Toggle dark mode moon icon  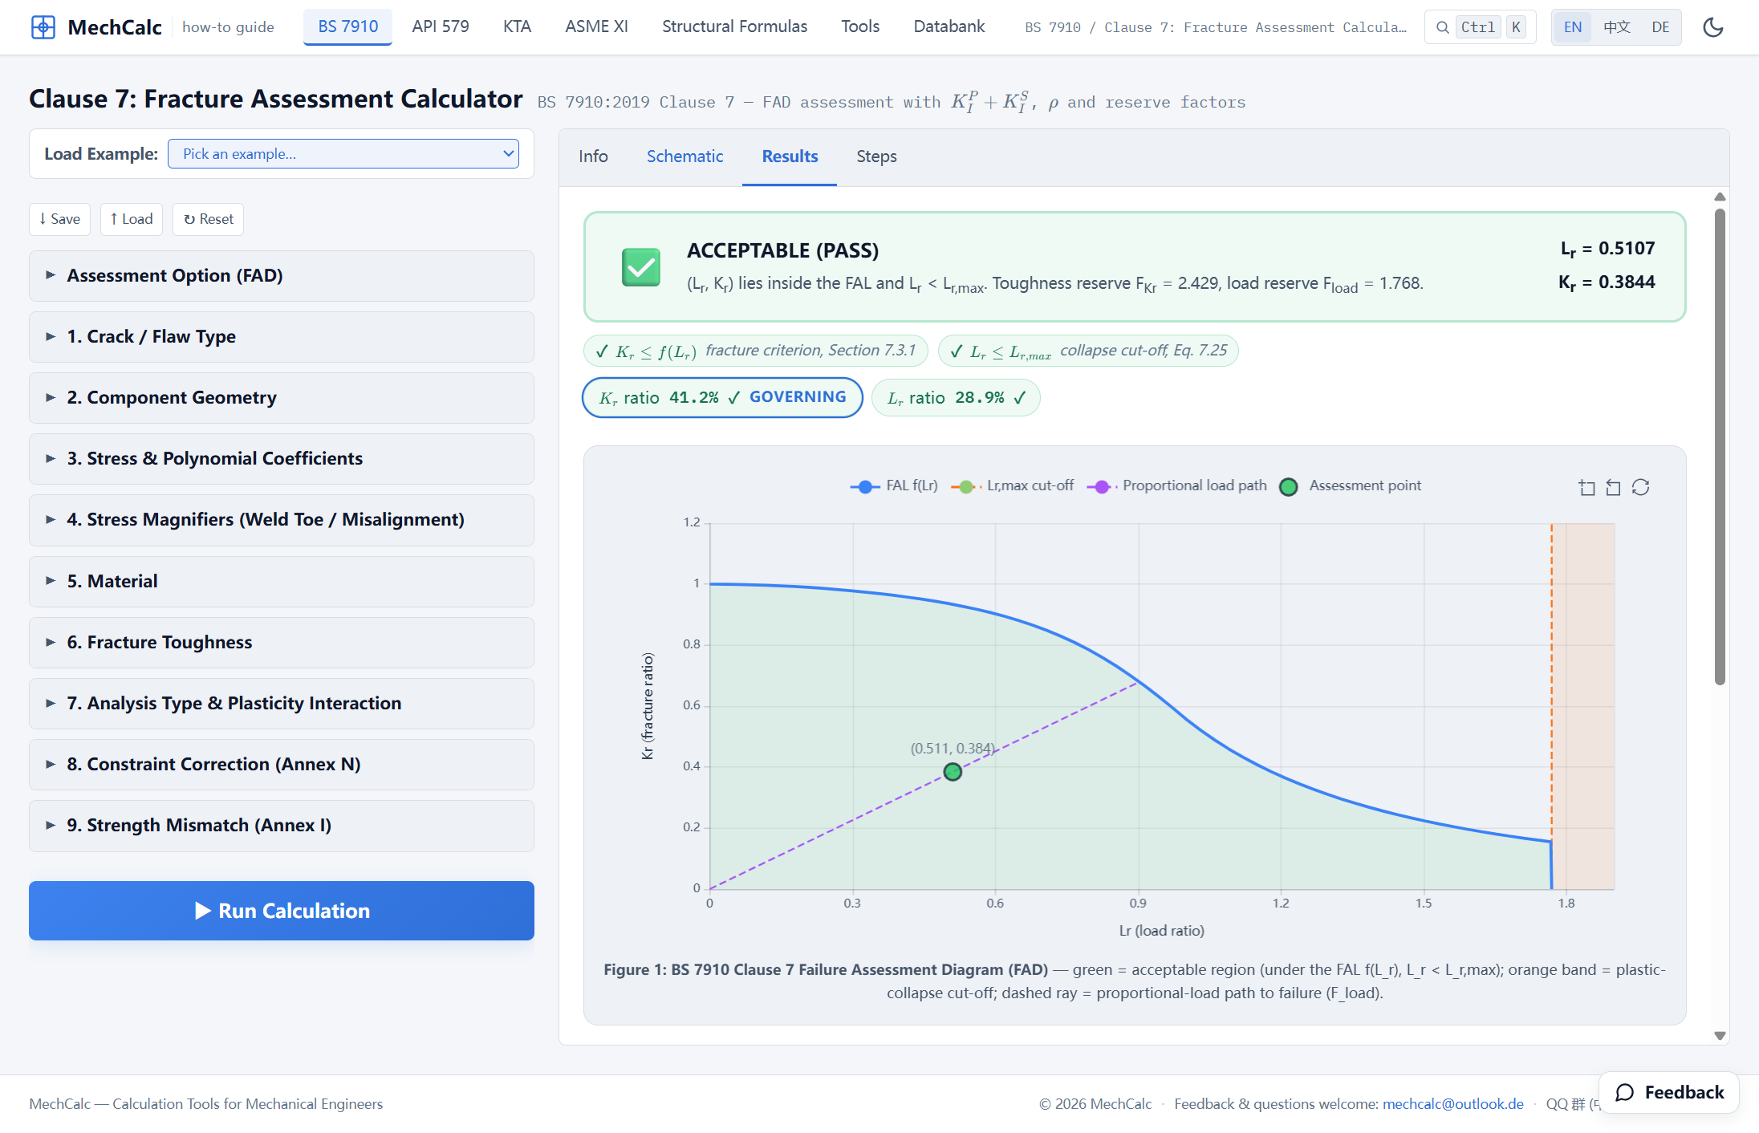[x=1713, y=27]
